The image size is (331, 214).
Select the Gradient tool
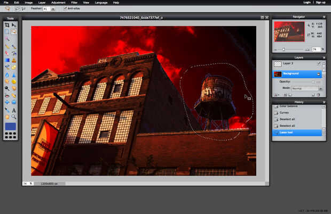click(x=7, y=60)
